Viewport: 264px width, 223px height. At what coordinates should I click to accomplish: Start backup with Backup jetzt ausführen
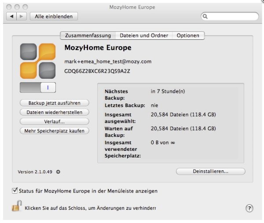[55, 103]
